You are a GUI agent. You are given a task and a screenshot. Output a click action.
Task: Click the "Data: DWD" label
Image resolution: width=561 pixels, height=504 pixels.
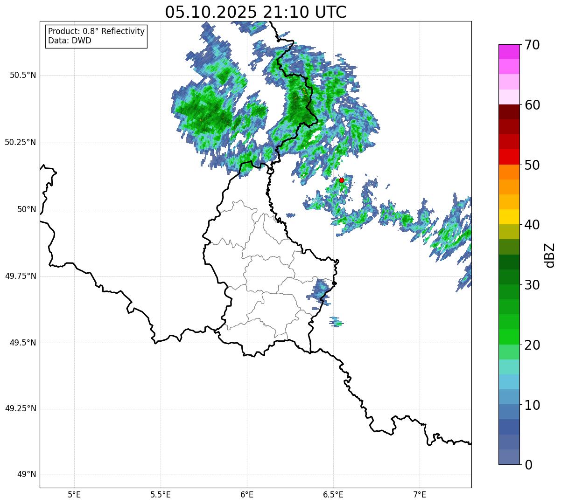click(70, 41)
